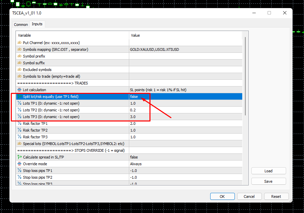
Task: Click the fraction icon beside Lots TP1
Action: 19,103
